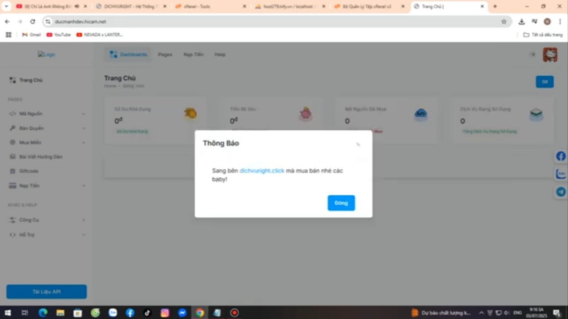Toggle light/dark theme via sun icon
Viewport: 568px width, 319px height.
point(532,54)
